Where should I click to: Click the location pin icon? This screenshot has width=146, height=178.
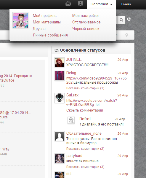coord(127,35)
